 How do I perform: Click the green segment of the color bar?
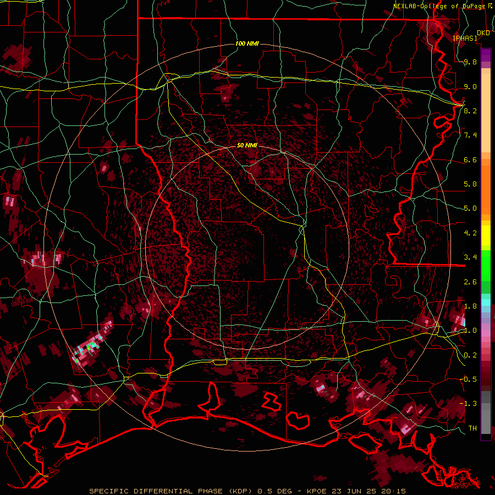click(x=486, y=272)
